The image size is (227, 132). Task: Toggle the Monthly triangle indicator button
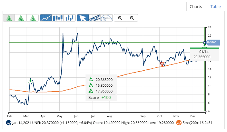click(9, 18)
